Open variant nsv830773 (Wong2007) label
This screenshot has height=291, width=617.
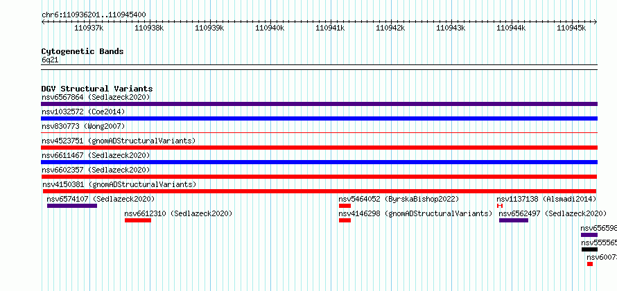(83, 126)
